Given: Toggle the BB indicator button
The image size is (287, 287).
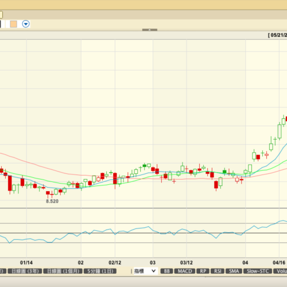Looking at the screenshot, I should tap(167, 271).
